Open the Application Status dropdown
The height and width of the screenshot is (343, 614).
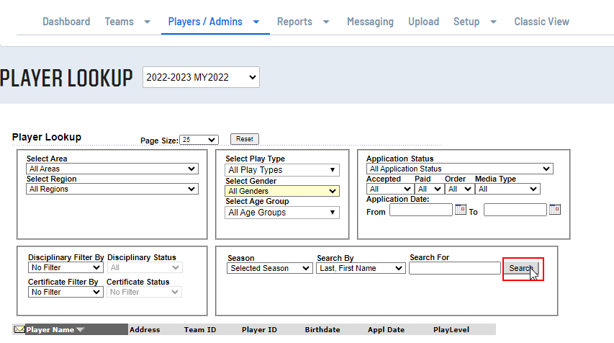[459, 169]
